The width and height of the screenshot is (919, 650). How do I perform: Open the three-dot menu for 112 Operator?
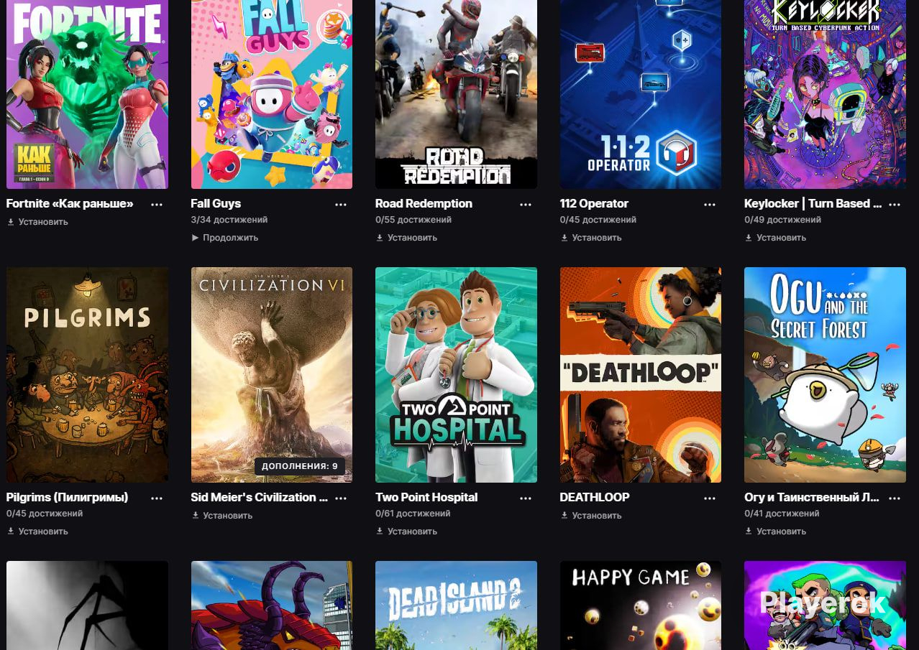[710, 204]
